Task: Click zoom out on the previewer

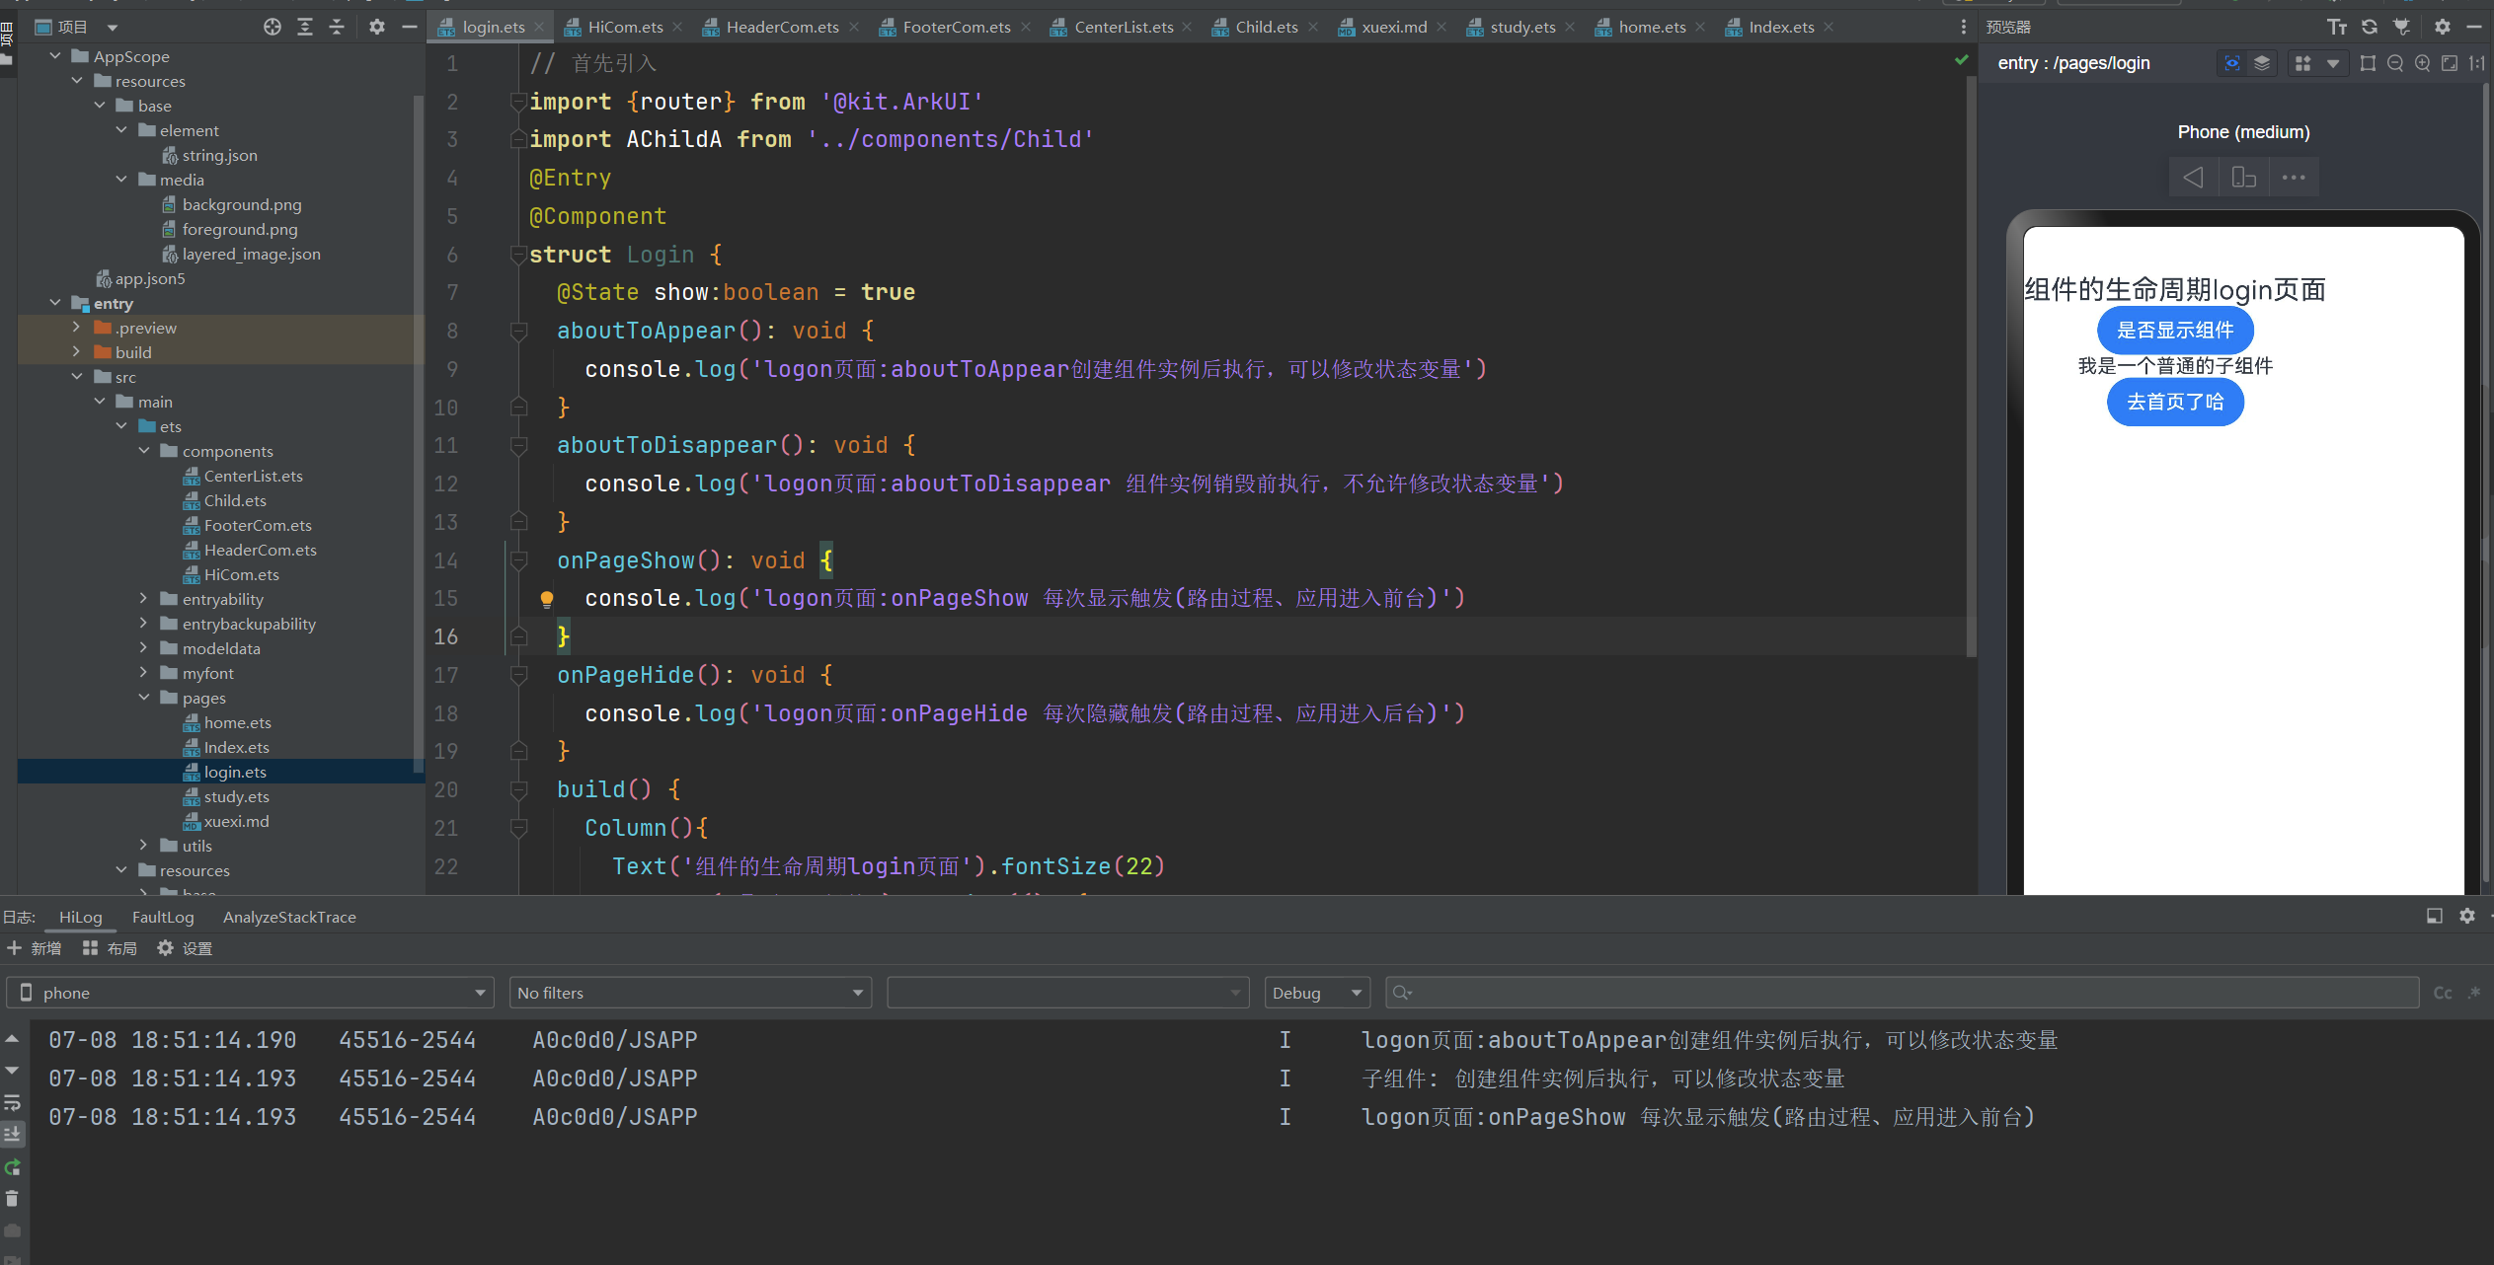Action: [x=2395, y=63]
